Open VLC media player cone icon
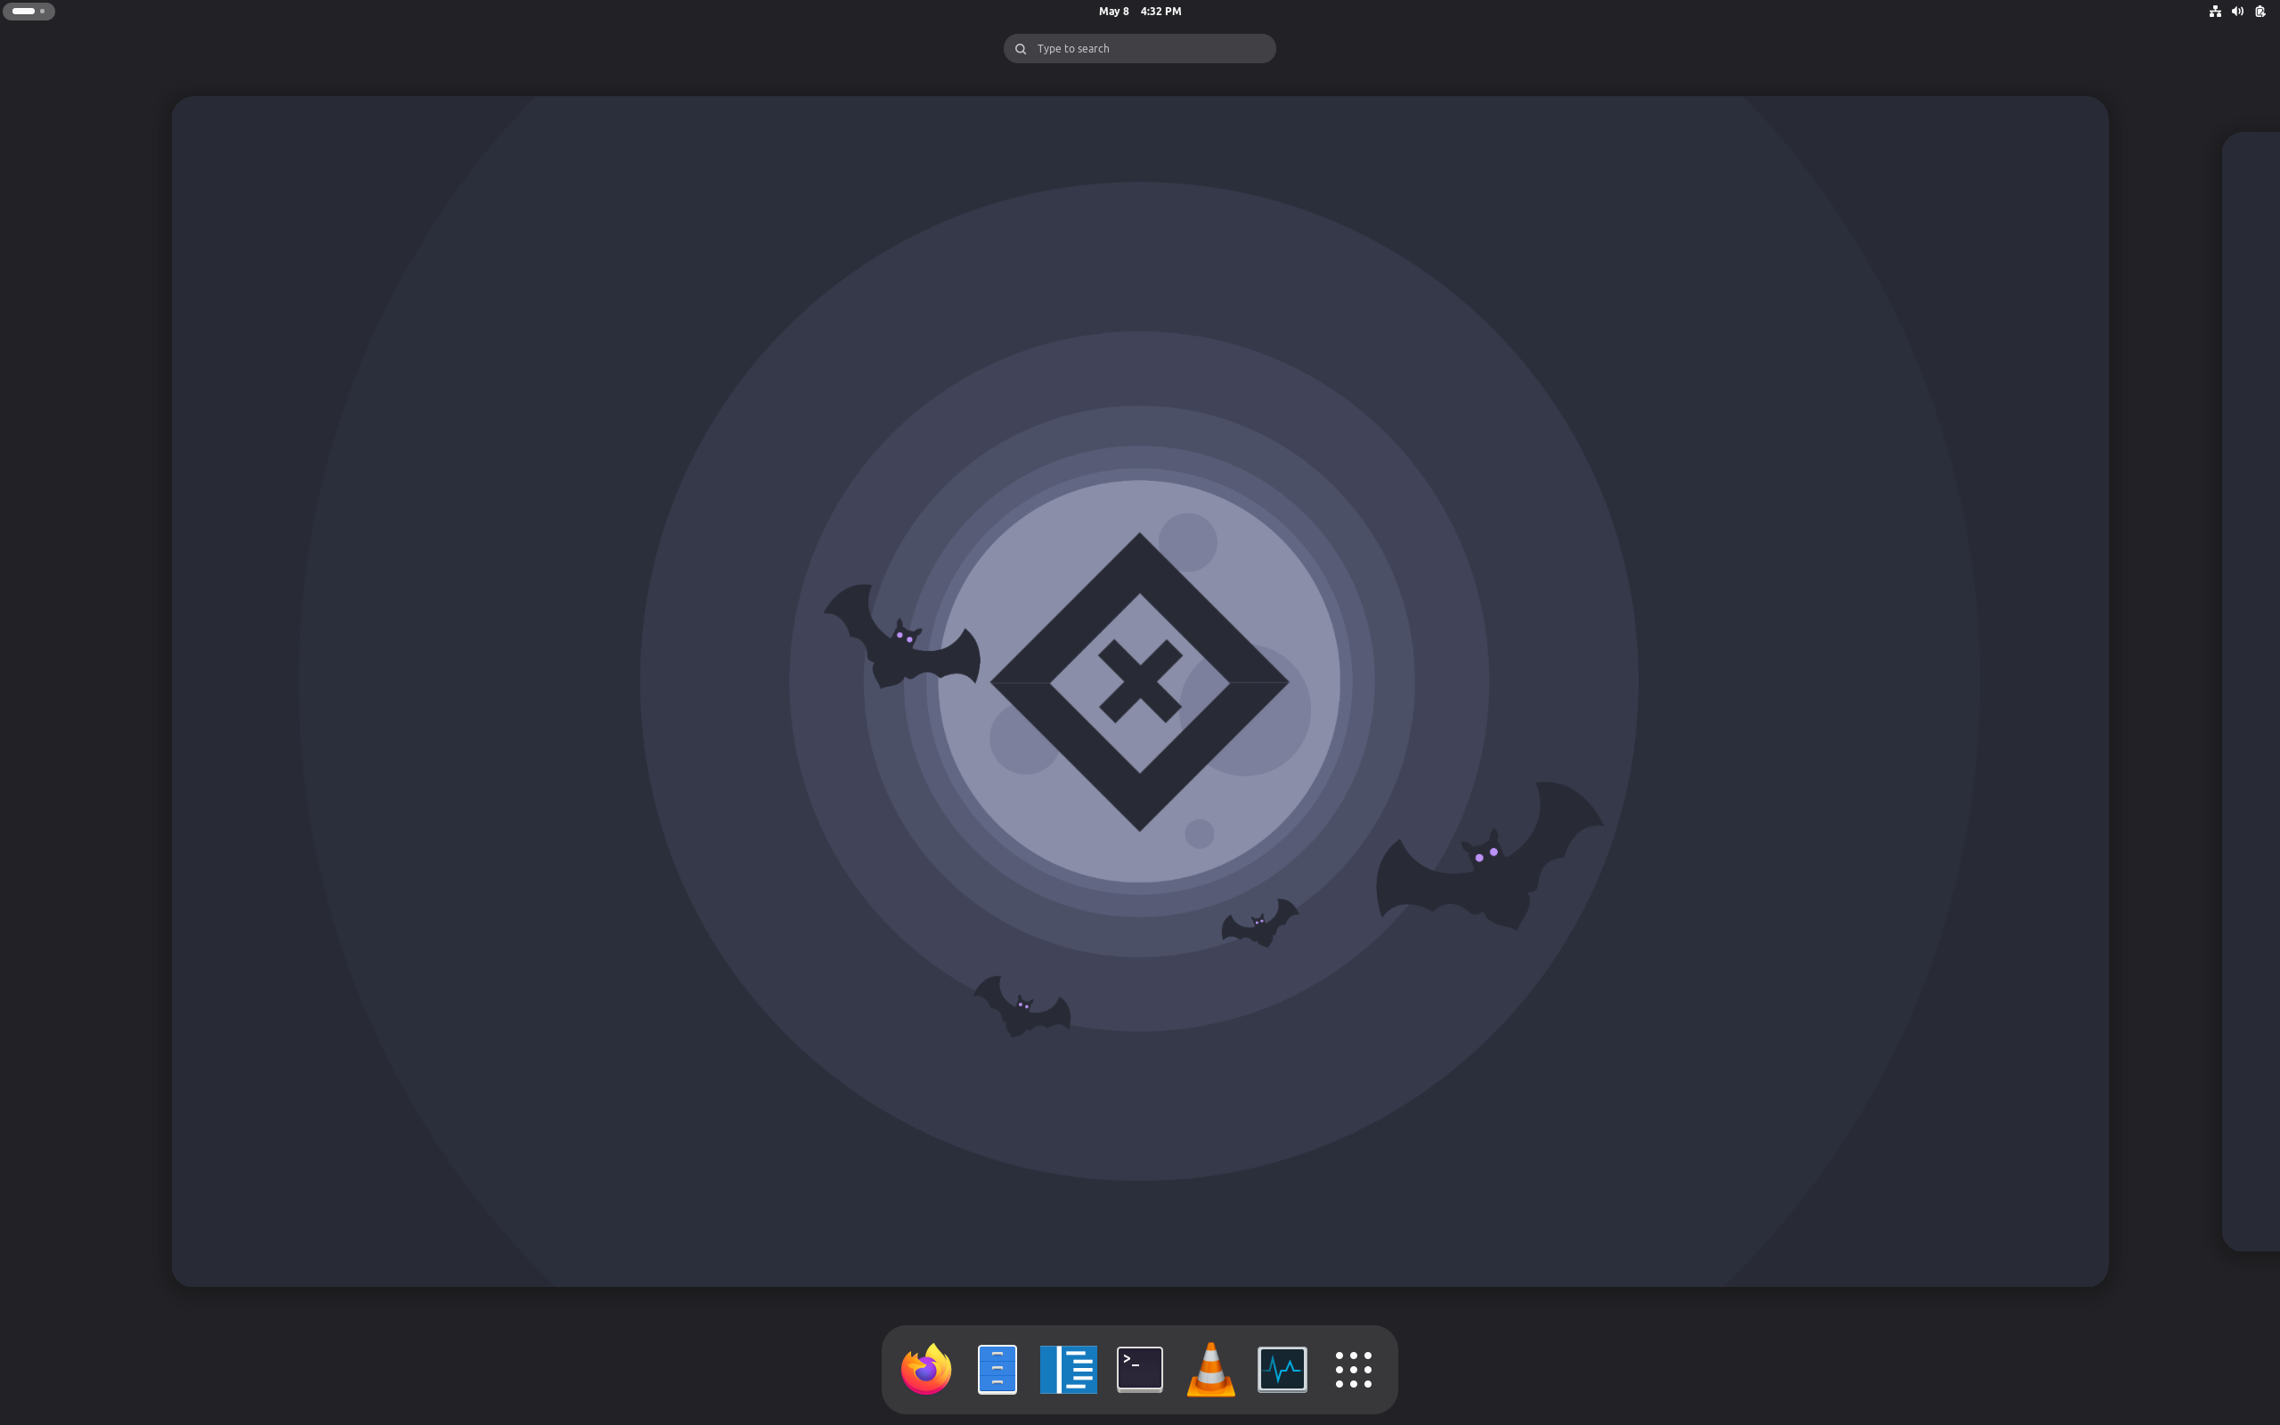This screenshot has height=1425, width=2280. (1210, 1370)
